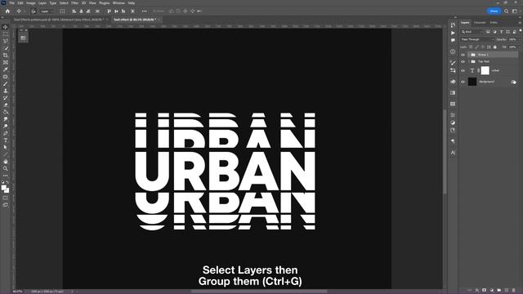Open the Layer menu

(42, 3)
